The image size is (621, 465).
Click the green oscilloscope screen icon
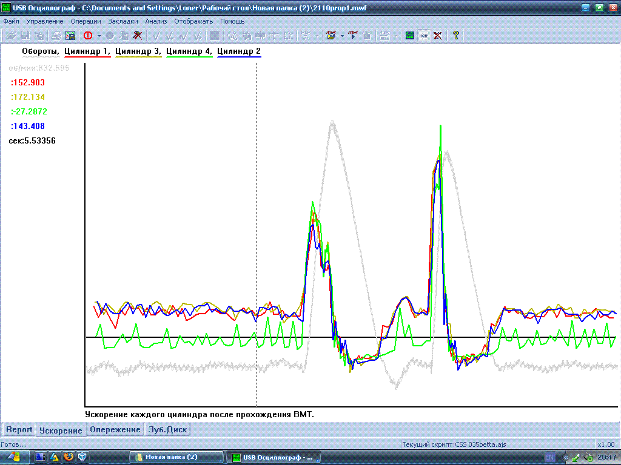click(x=410, y=36)
